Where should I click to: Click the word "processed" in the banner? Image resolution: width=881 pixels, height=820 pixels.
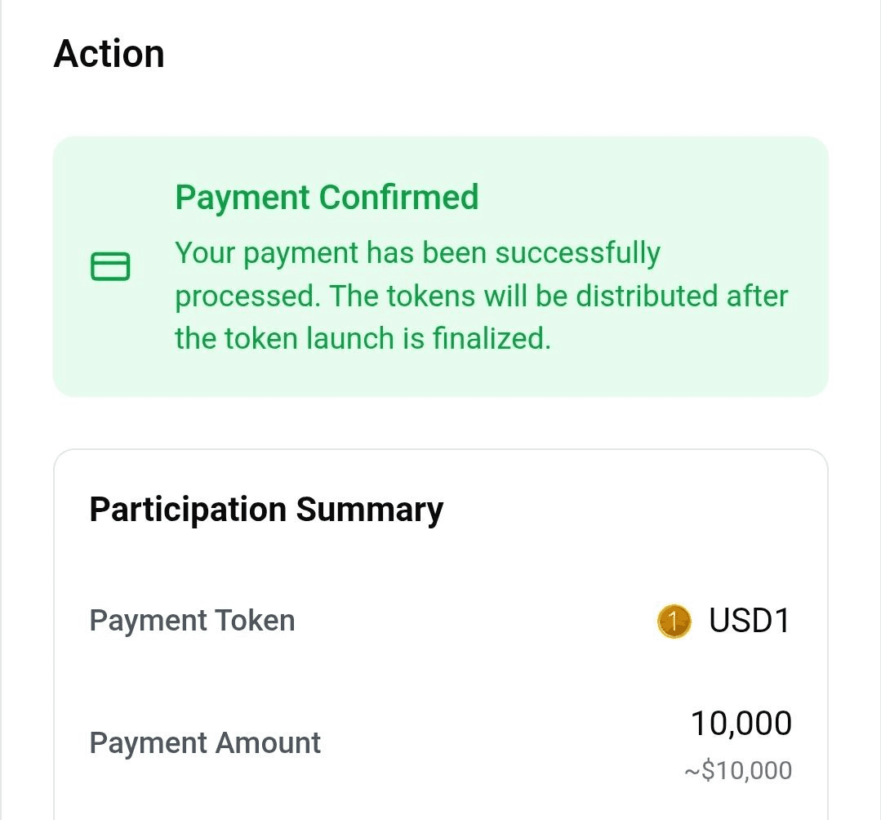[243, 296]
